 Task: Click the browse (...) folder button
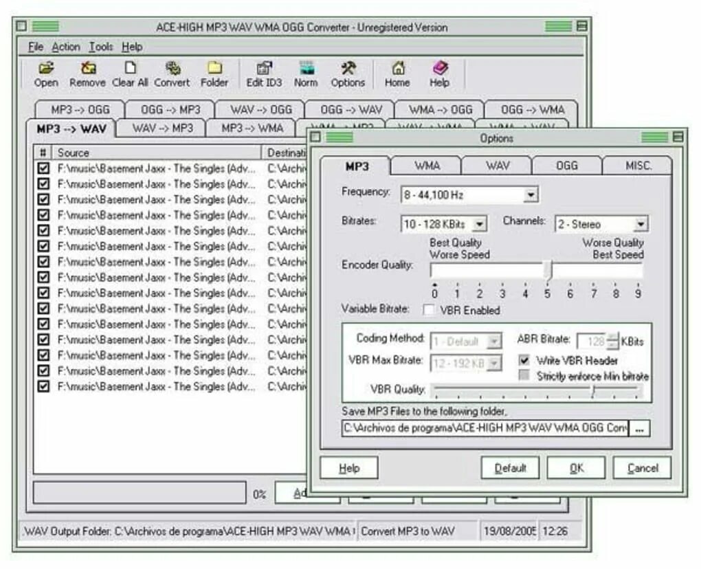click(639, 428)
